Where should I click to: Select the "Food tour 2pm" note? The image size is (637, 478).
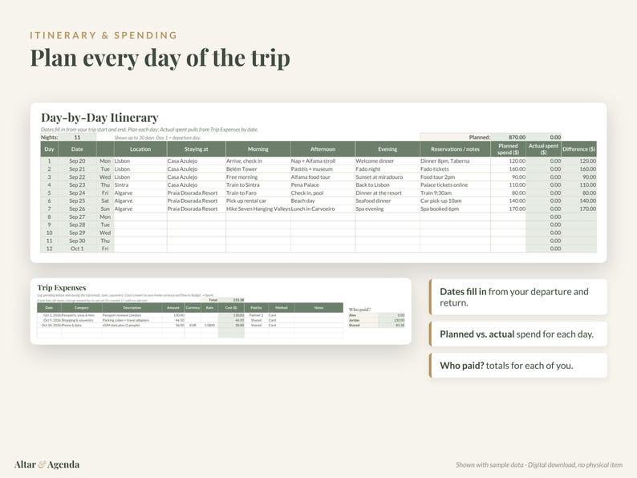click(455, 177)
